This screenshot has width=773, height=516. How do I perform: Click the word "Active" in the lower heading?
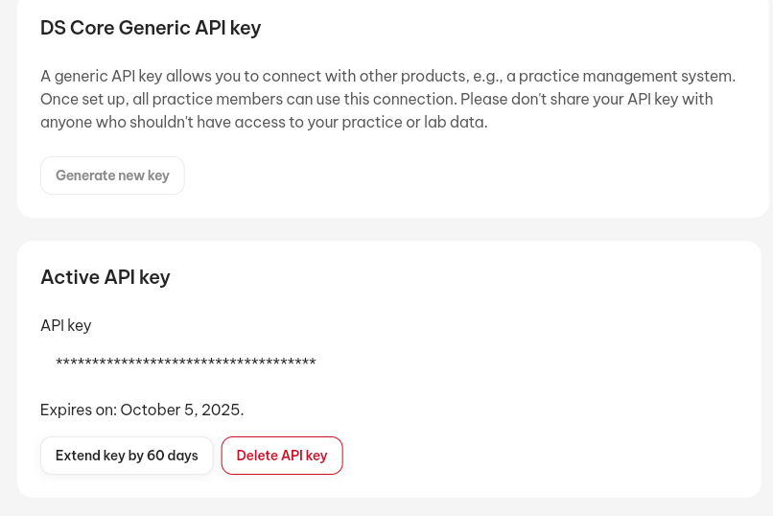pyautogui.click(x=70, y=277)
